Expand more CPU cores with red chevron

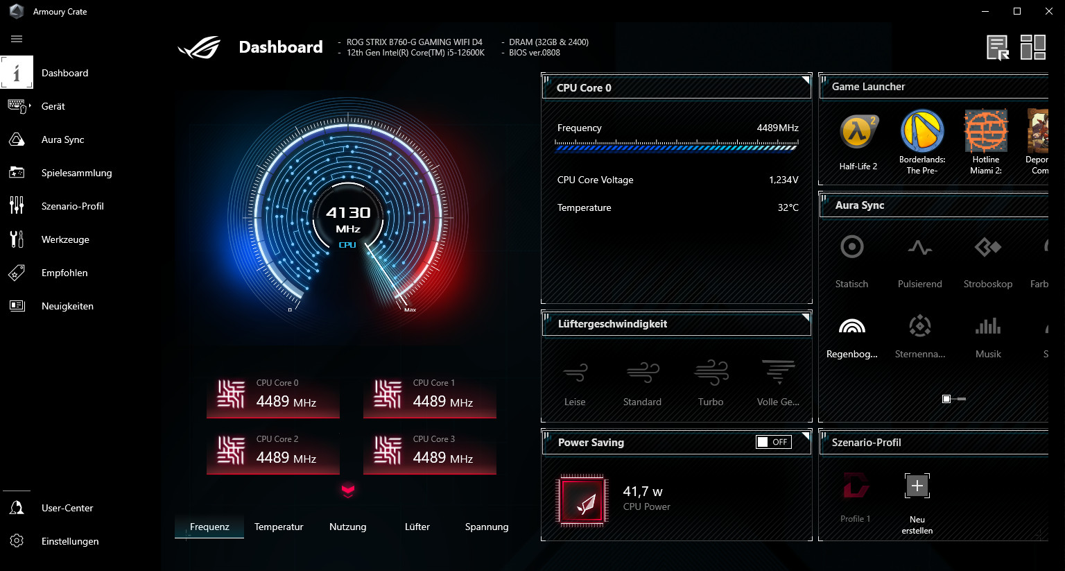(x=348, y=491)
